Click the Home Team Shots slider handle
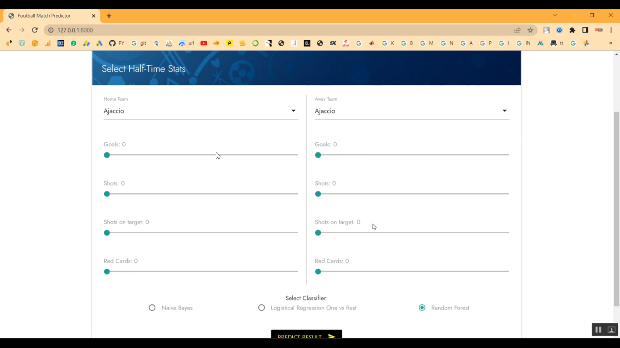 [107, 194]
